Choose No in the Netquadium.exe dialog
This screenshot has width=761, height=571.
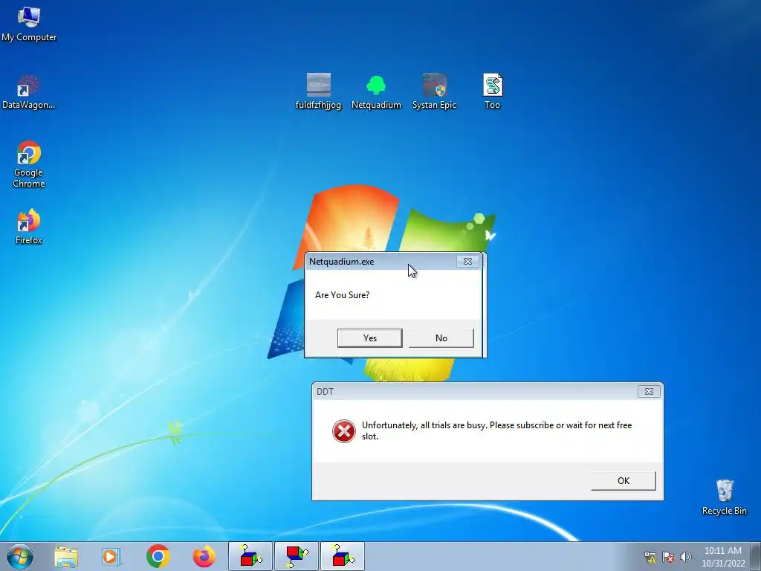[441, 338]
